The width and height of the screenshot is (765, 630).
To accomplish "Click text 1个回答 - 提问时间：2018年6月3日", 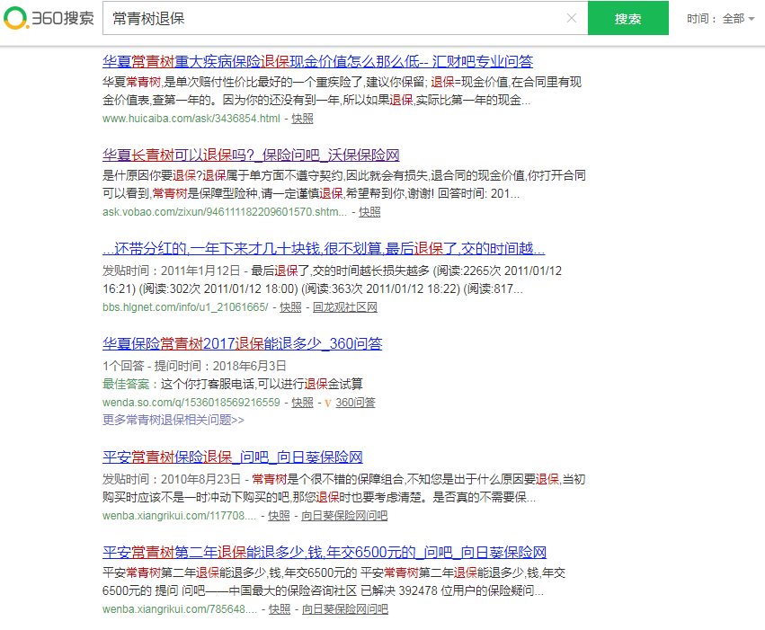I will 194,366.
